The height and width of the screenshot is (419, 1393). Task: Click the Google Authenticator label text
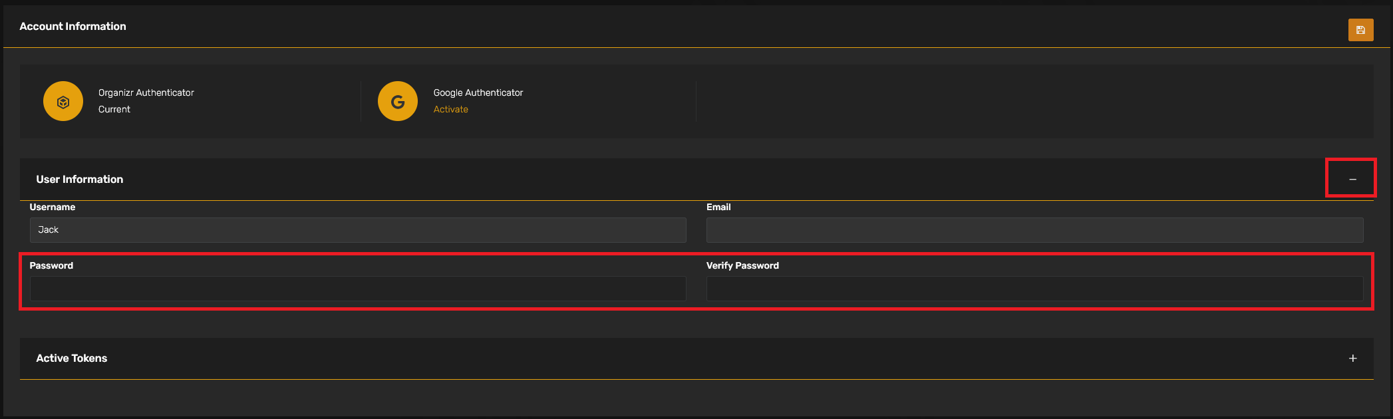pyautogui.click(x=478, y=93)
